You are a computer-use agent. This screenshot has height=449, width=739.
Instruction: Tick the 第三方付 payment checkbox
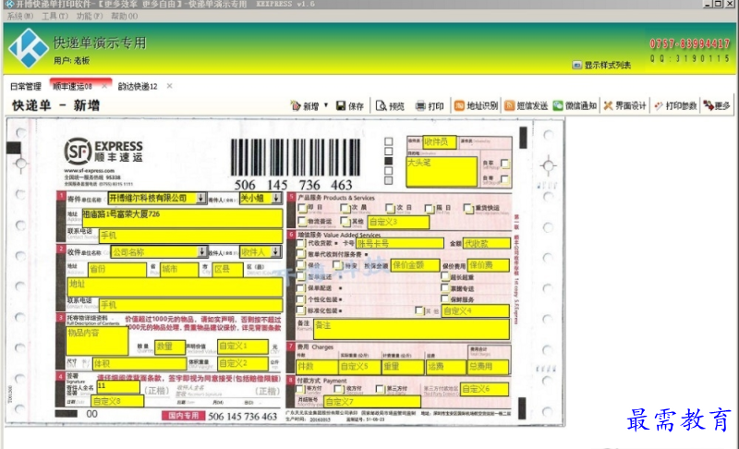click(x=380, y=389)
